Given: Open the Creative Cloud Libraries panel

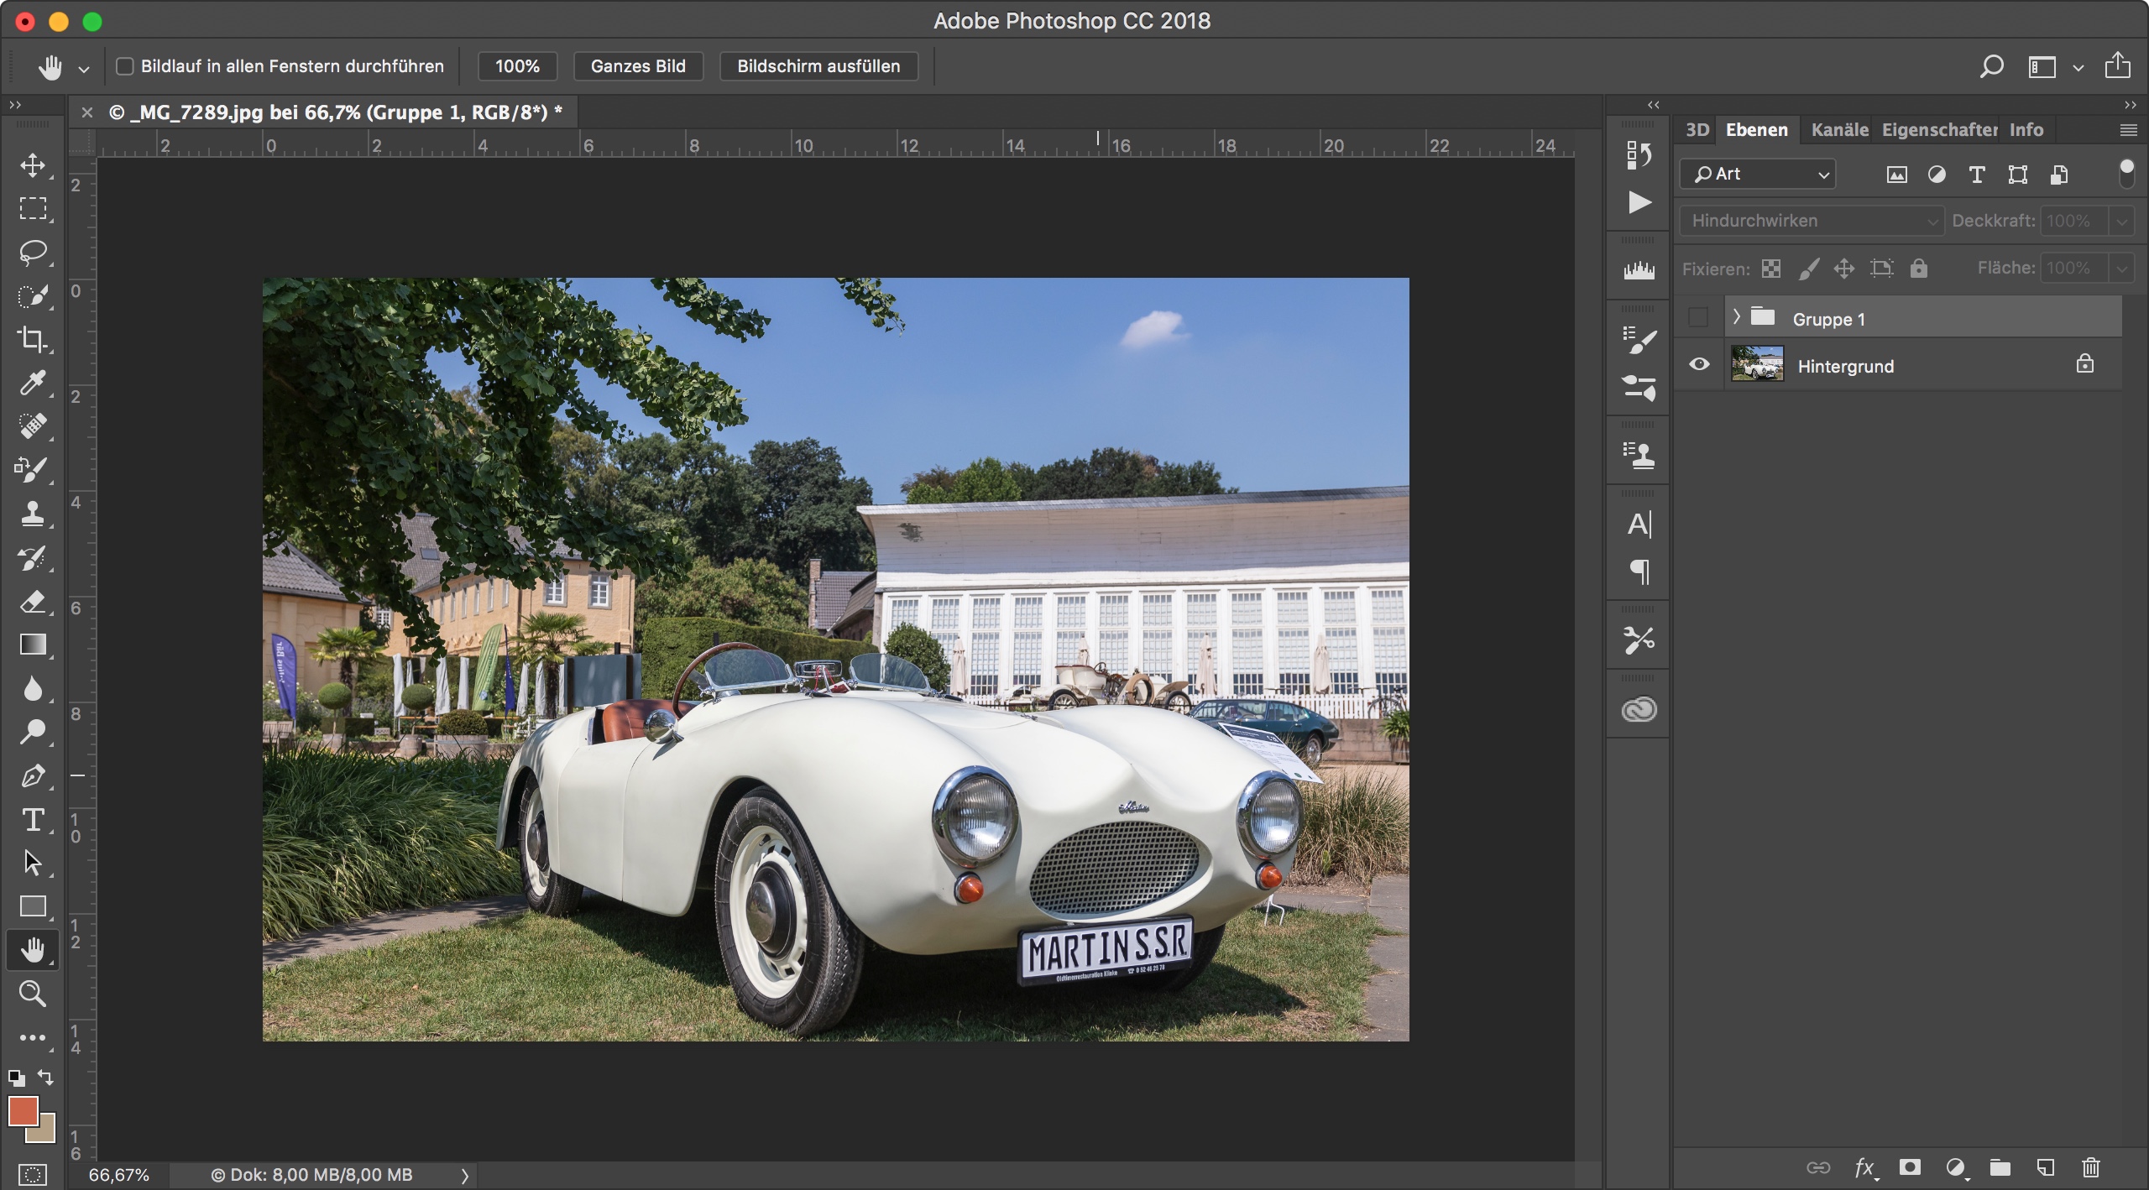Looking at the screenshot, I should click(x=1639, y=710).
